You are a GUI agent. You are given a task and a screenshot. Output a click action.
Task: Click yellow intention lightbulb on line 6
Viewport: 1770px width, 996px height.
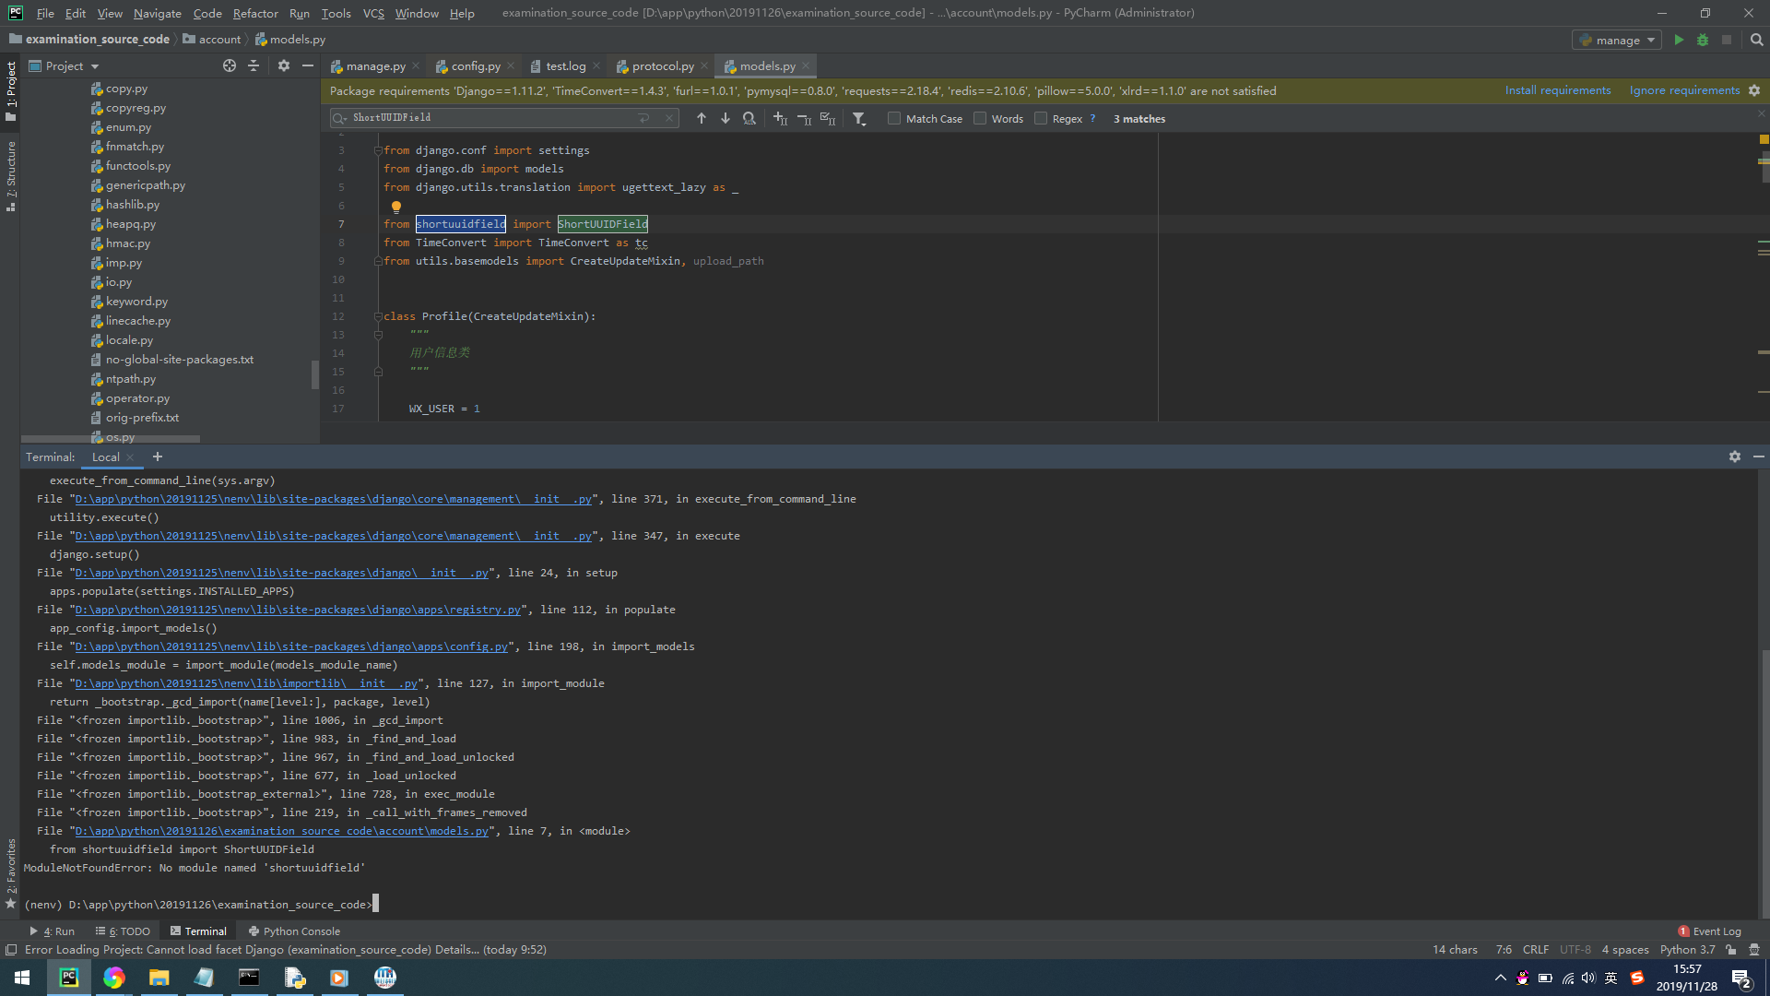coord(396,207)
